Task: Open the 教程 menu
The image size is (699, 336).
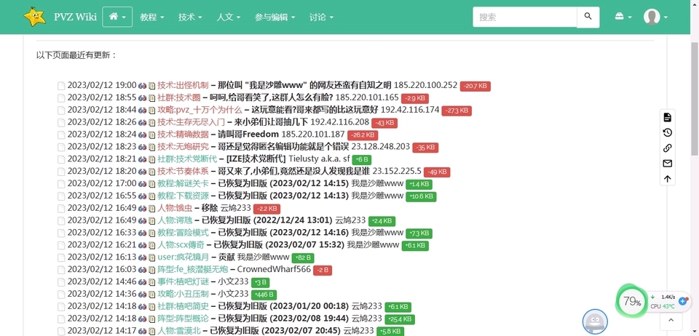Action: [x=151, y=17]
